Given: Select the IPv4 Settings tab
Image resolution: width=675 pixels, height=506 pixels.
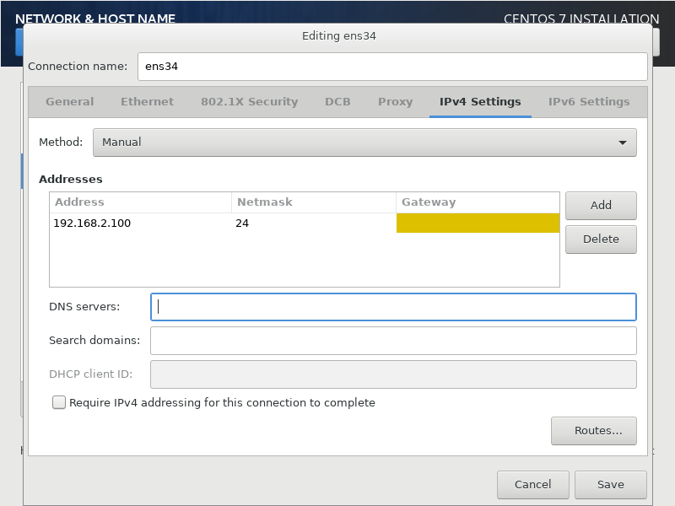Looking at the screenshot, I should pyautogui.click(x=480, y=102).
